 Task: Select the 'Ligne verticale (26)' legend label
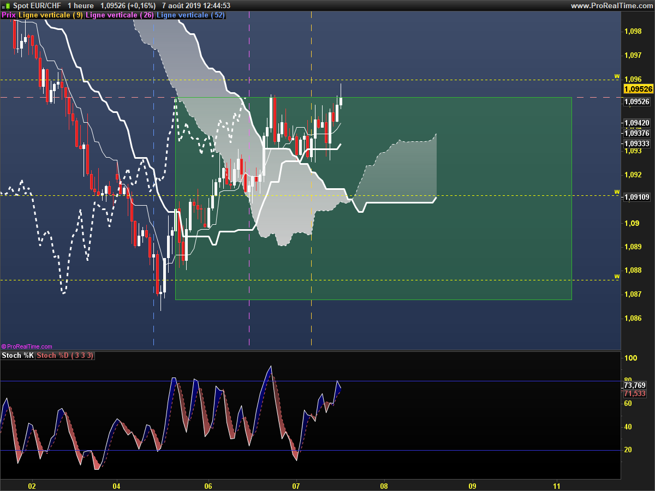click(120, 15)
